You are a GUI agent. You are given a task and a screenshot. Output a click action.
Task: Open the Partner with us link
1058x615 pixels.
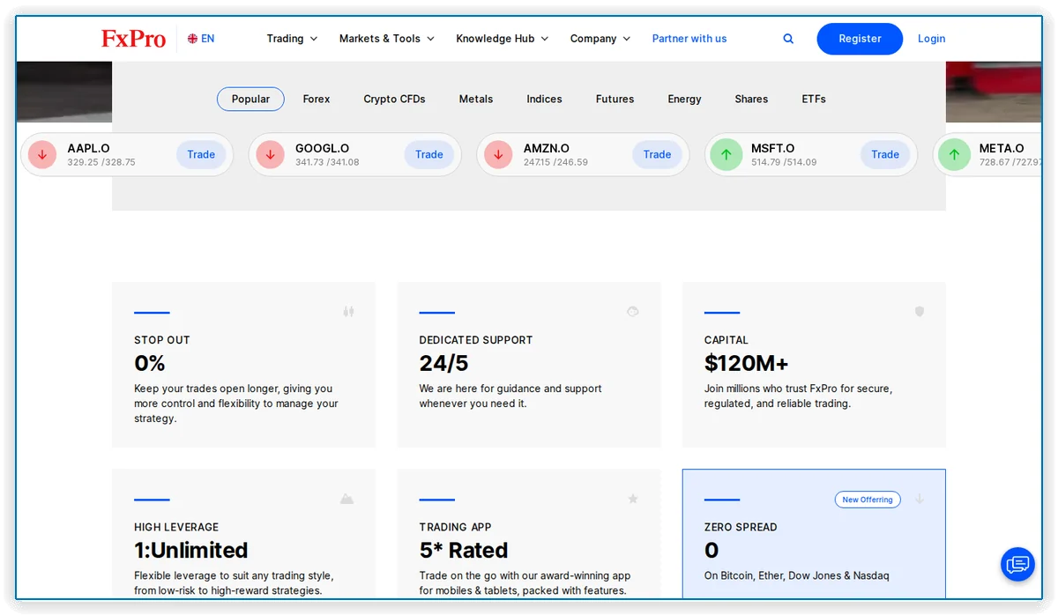point(689,39)
